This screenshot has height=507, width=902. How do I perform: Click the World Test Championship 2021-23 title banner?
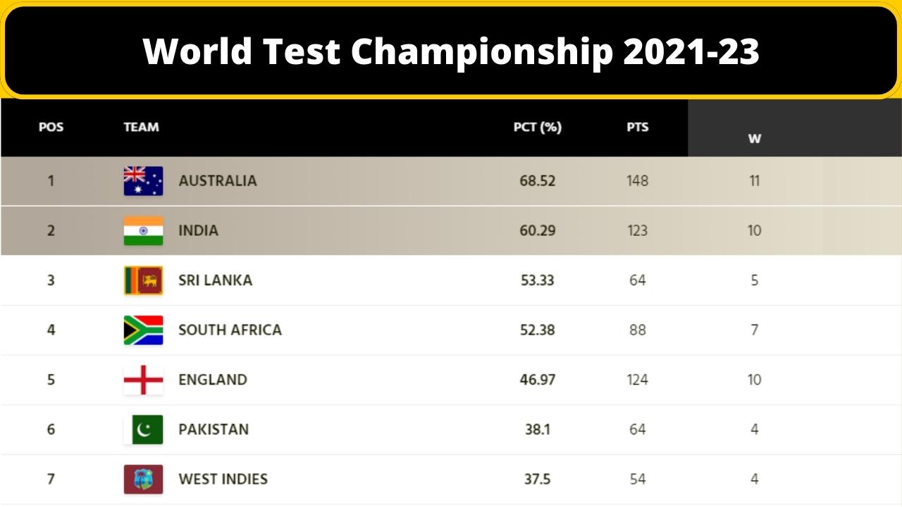[451, 51]
